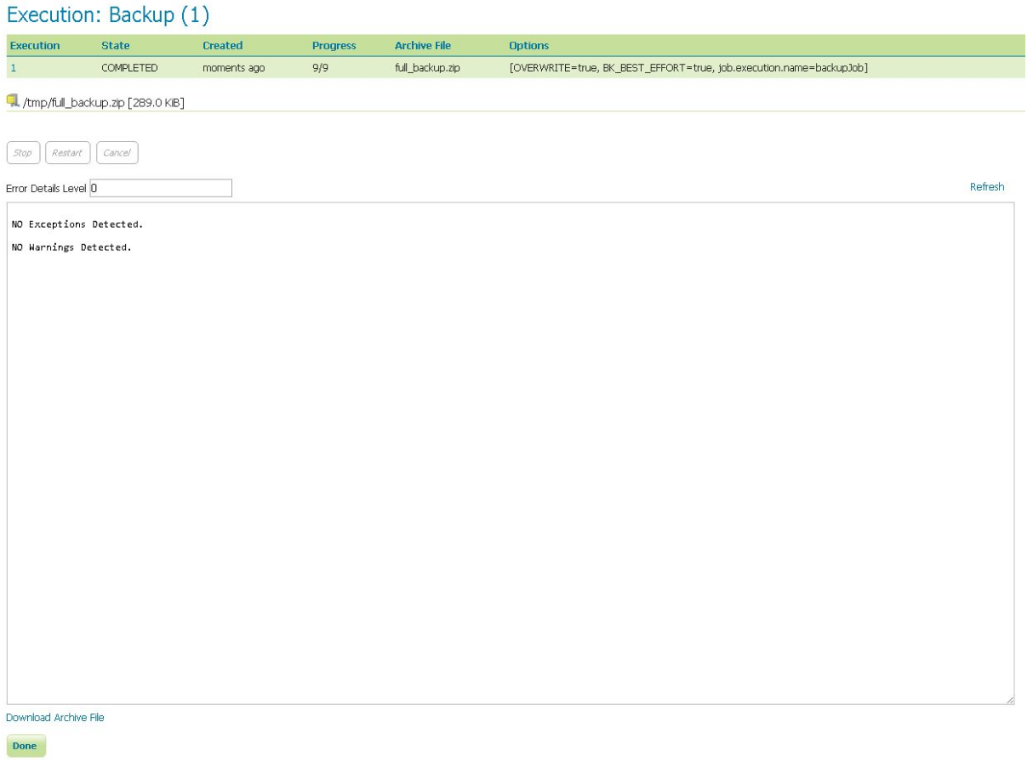
Task: Select the COMPLETED state cell
Action: pyautogui.click(x=129, y=68)
